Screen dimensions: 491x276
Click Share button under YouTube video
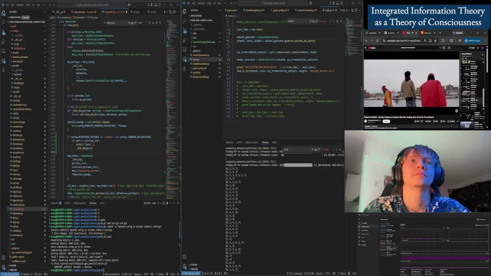tap(428, 121)
